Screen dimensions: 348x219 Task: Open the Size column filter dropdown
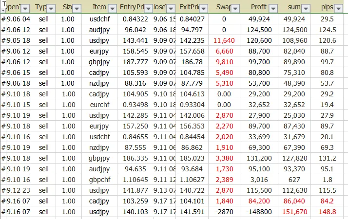77,9
